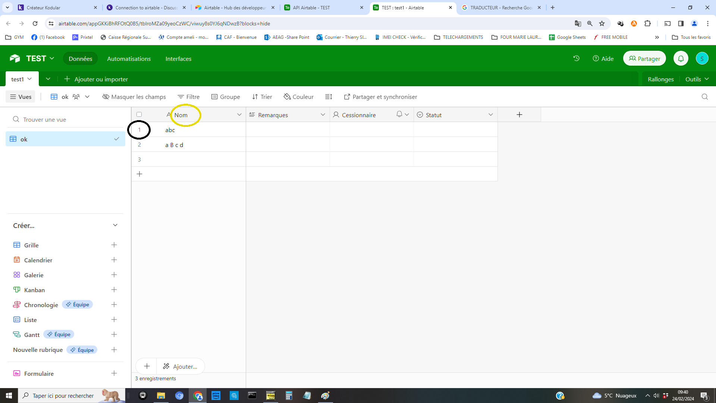Screen dimensions: 716x403
Task: Open the Trier tool
Action: click(x=262, y=97)
